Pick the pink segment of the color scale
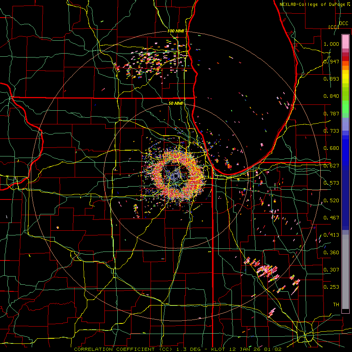 [345, 42]
